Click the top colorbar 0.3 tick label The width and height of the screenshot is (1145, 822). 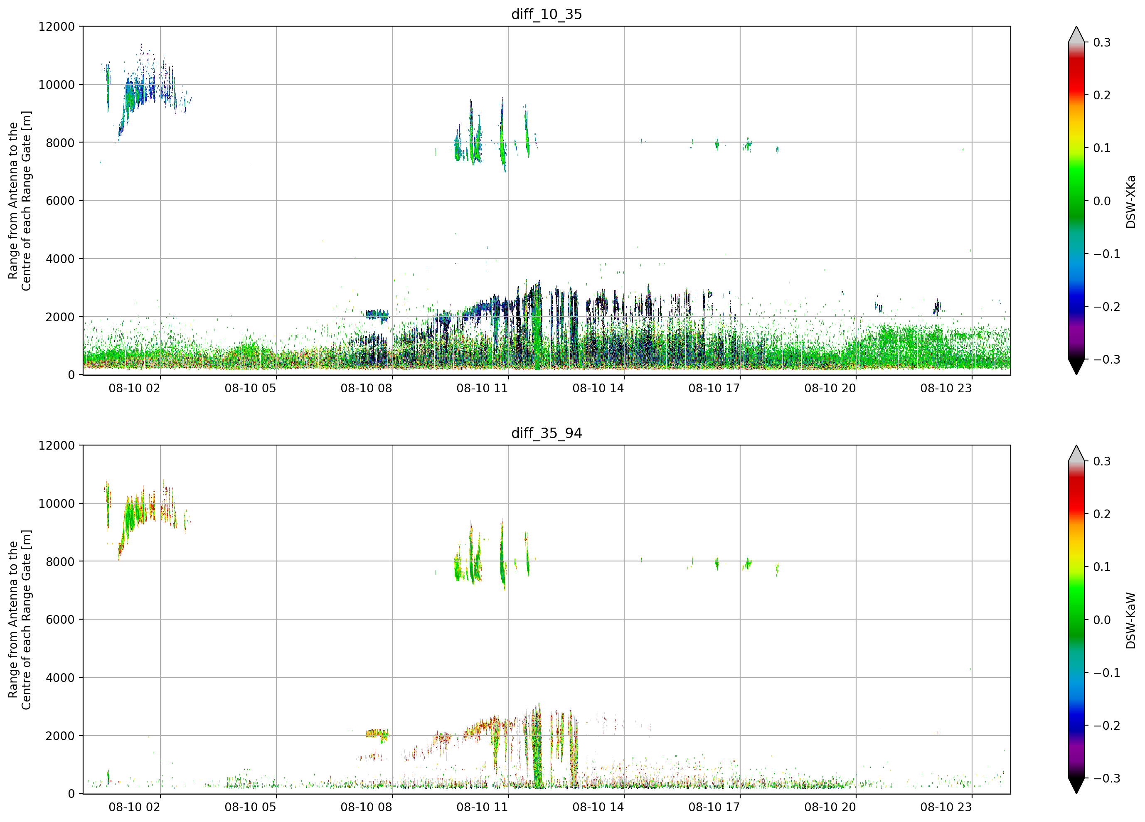pos(1102,42)
